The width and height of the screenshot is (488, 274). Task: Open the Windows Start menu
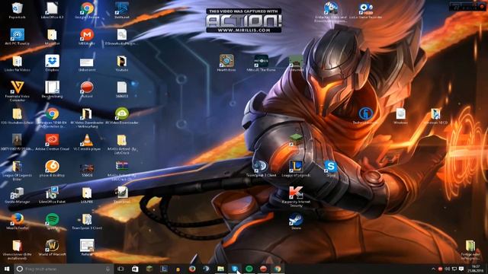pyautogui.click(x=7, y=269)
